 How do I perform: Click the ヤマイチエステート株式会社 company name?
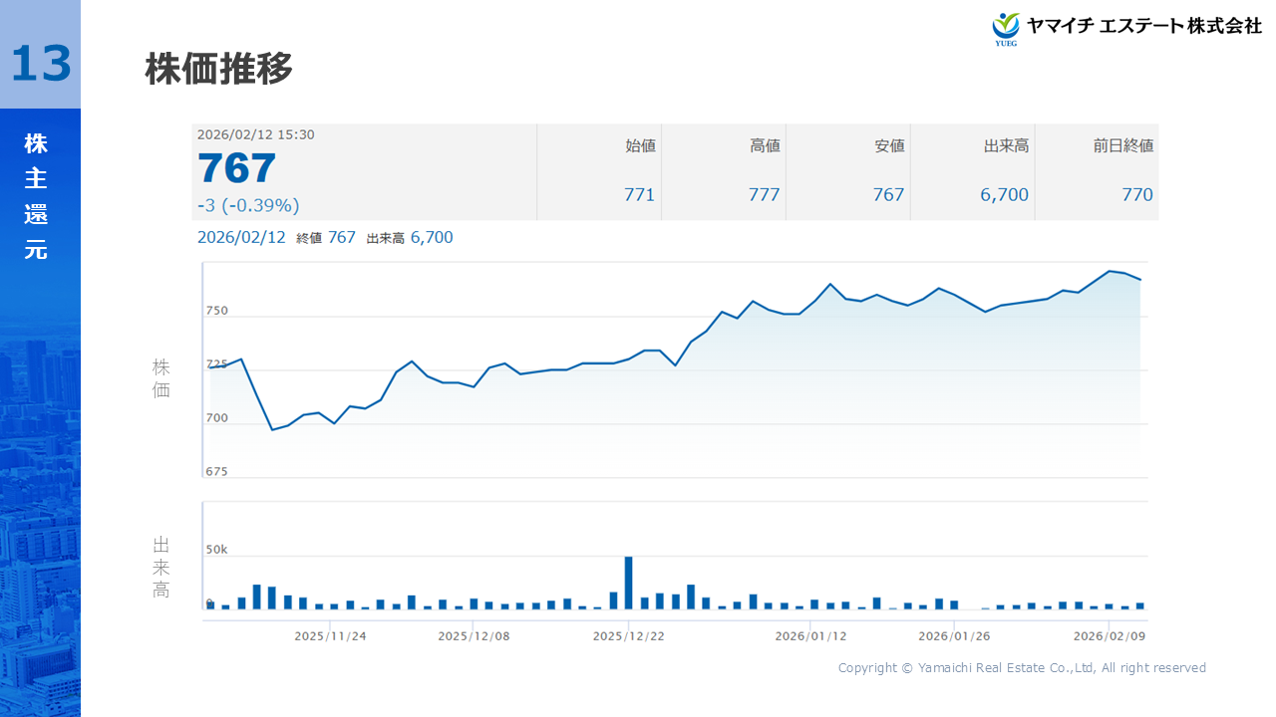coord(1144,27)
